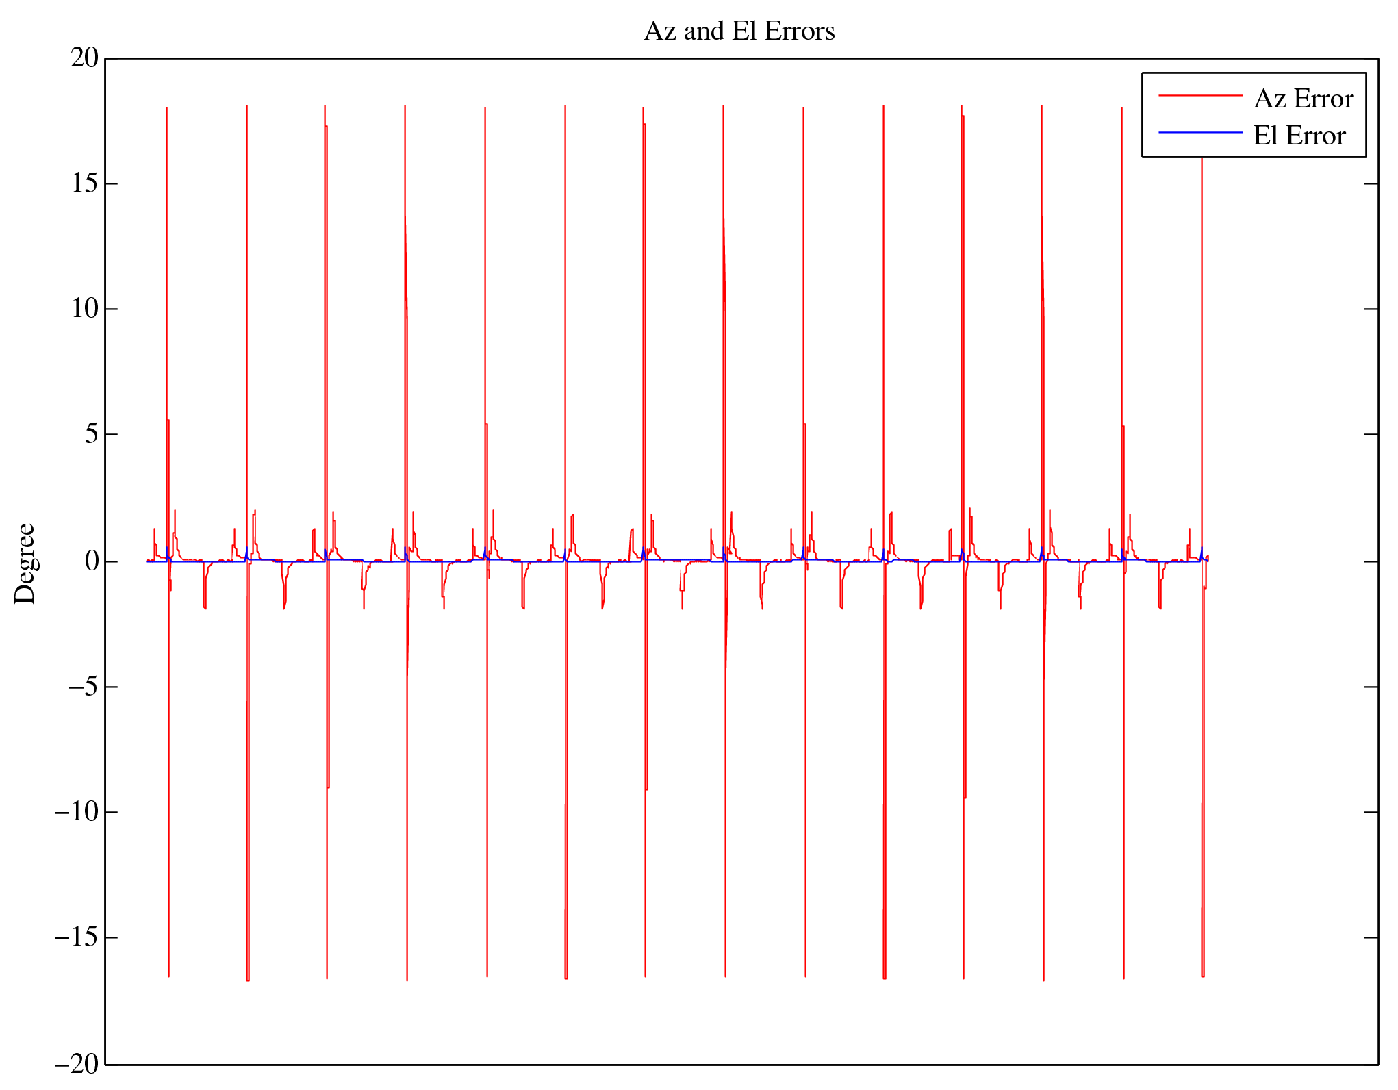Click the right-side tick mark at 15
This screenshot has height=1090, width=1398.
coord(1371,183)
